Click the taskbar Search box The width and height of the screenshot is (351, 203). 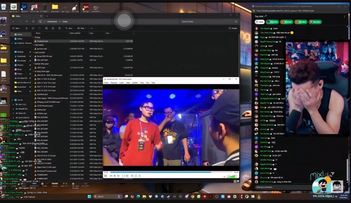point(108,197)
